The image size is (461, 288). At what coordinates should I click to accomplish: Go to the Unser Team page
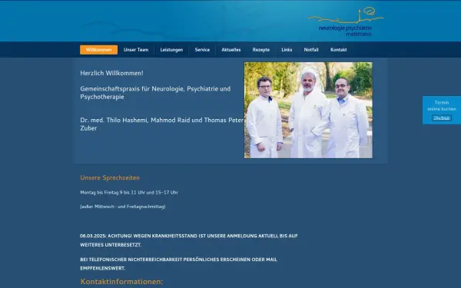(136, 50)
